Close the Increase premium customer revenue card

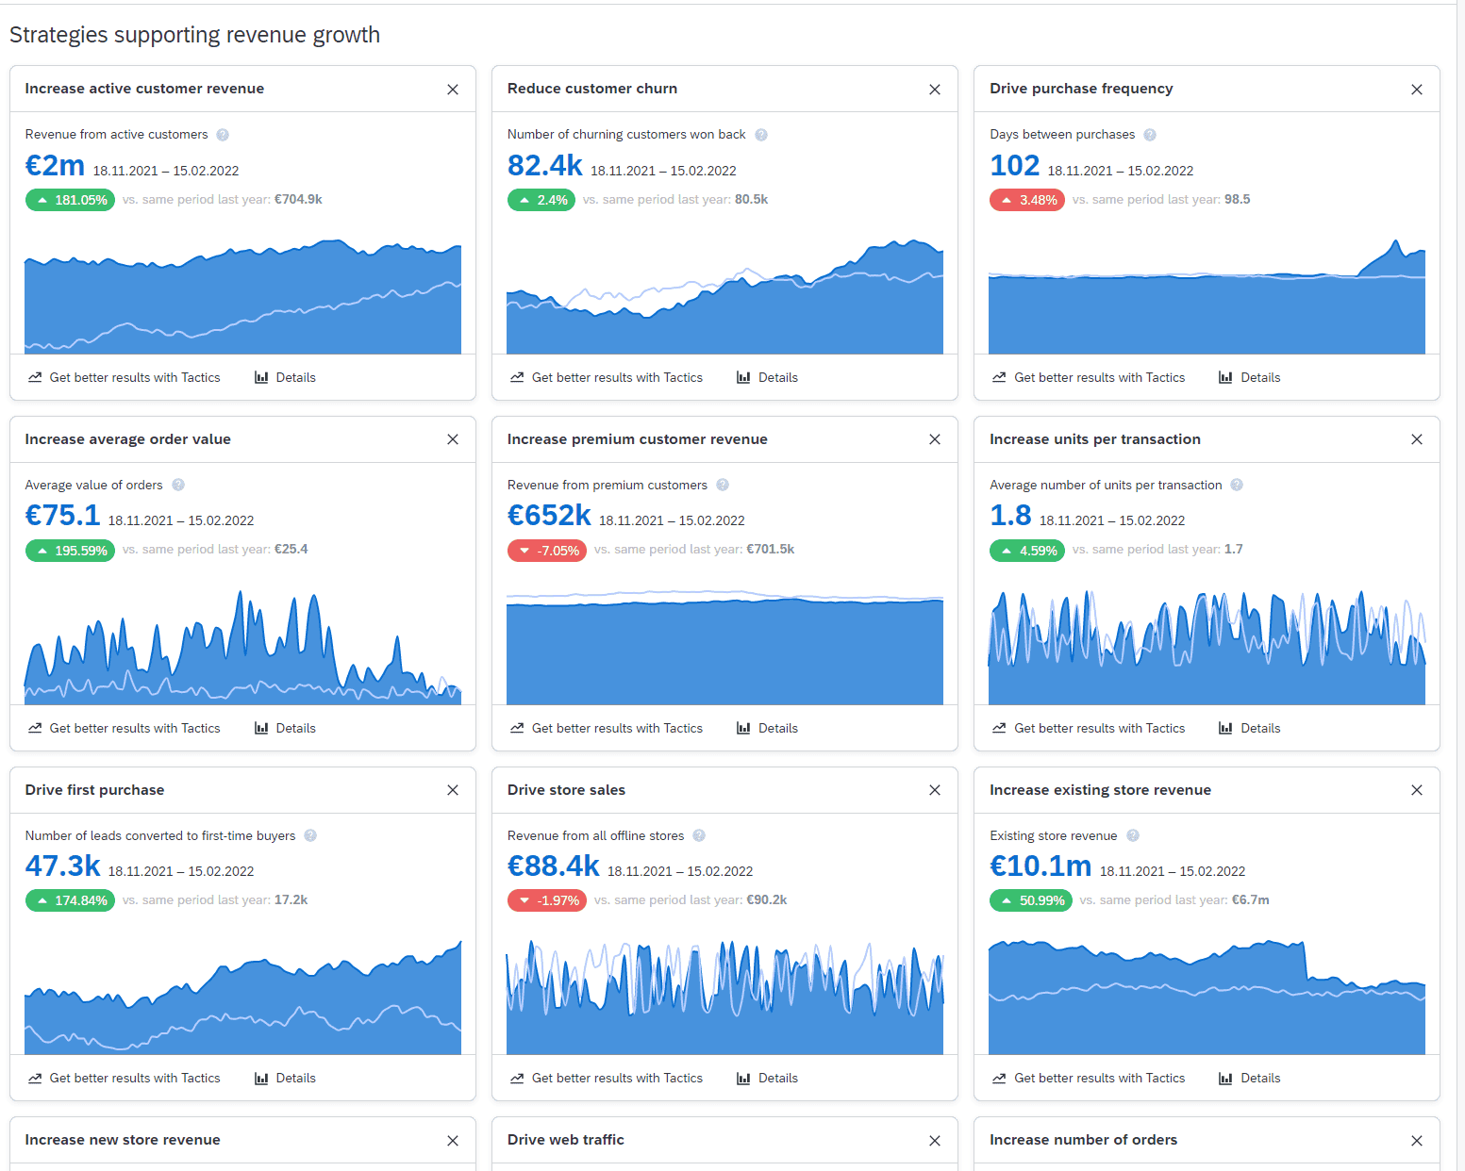pyautogui.click(x=934, y=439)
